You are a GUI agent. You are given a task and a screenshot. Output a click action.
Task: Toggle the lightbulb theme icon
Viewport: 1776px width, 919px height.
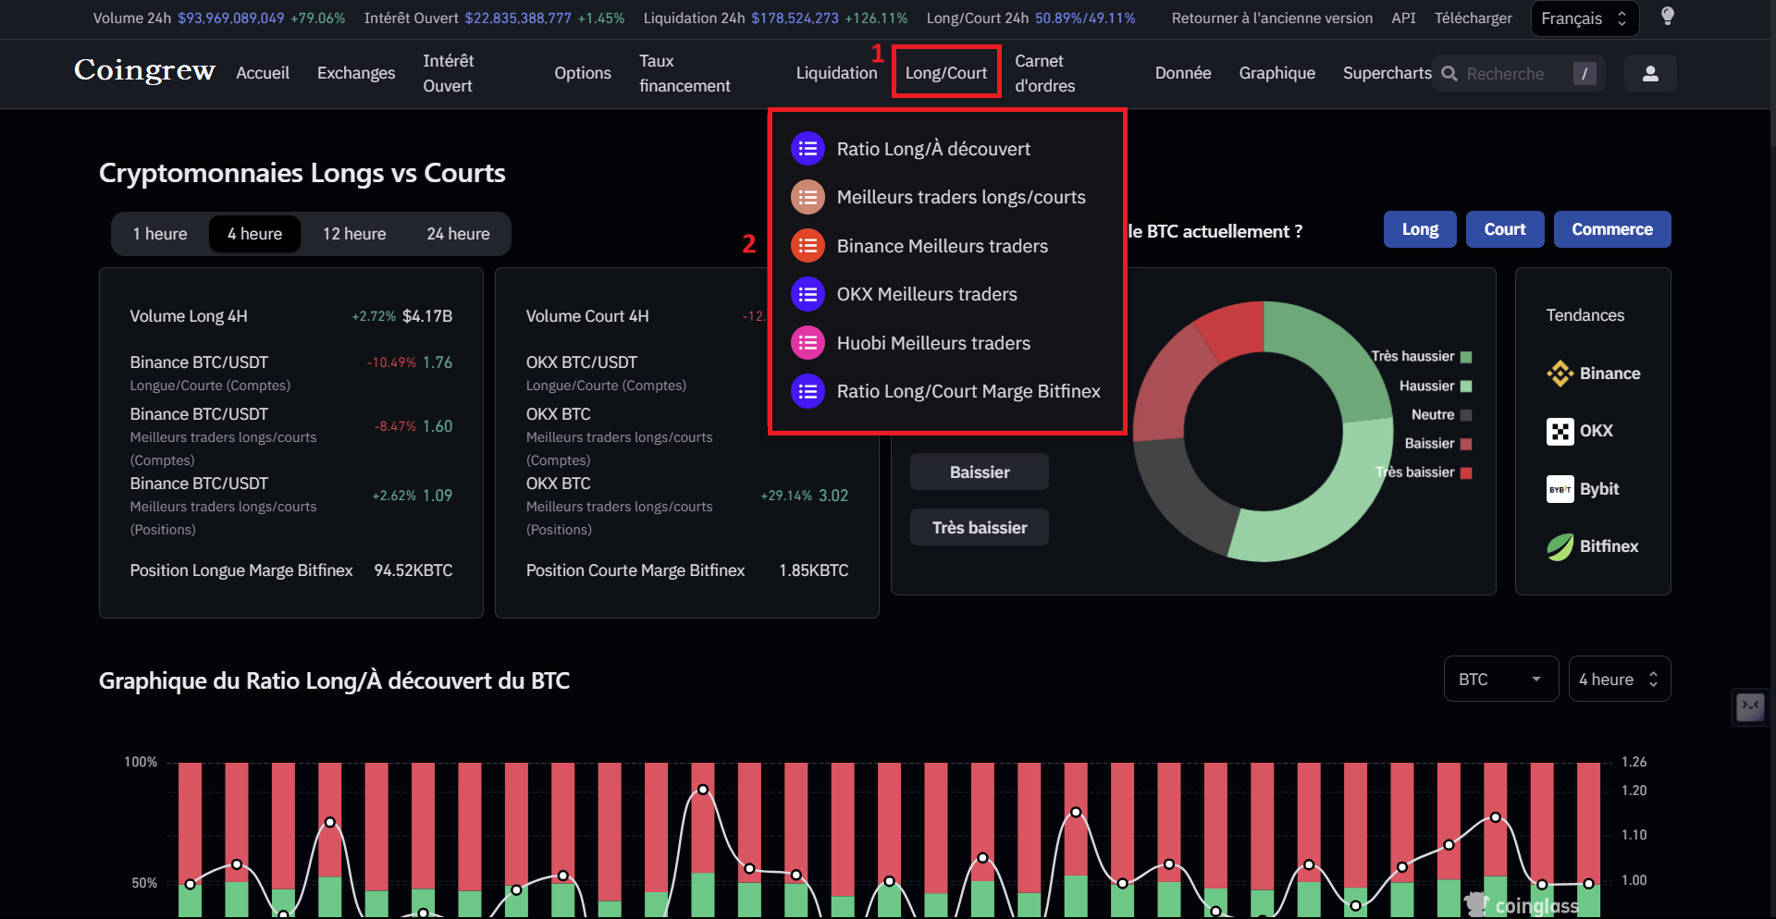pos(1668,18)
